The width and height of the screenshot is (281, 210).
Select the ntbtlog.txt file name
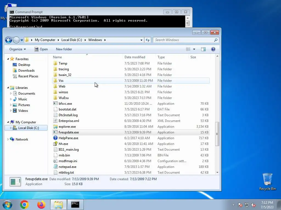pos(66,172)
